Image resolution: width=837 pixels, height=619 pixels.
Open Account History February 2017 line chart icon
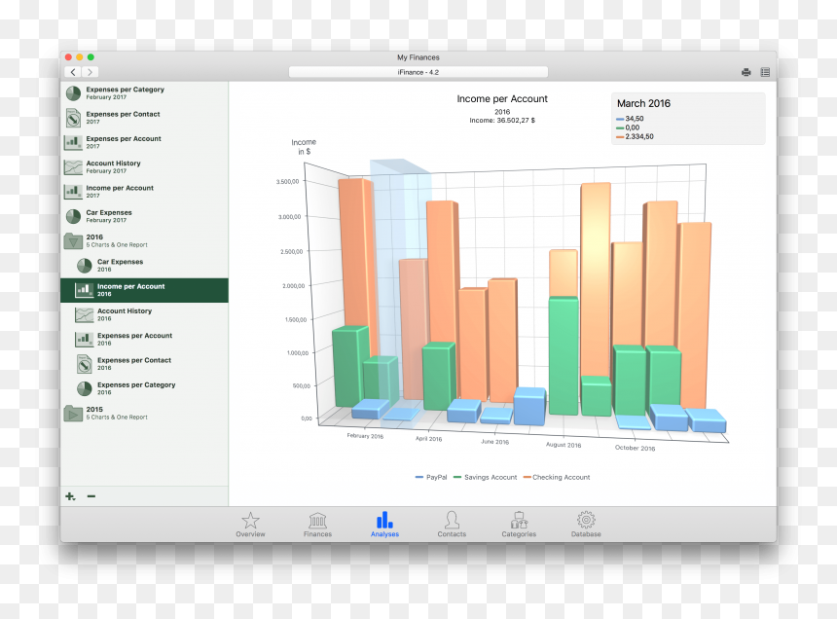pyautogui.click(x=73, y=167)
